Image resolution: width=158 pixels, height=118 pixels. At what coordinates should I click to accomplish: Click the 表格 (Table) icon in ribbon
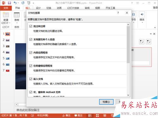pyautogui.click(x=17, y=15)
